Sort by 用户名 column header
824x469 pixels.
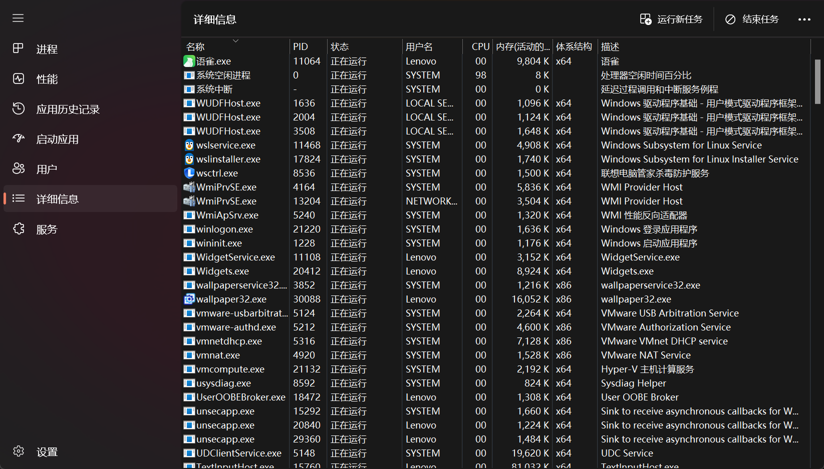[432, 46]
